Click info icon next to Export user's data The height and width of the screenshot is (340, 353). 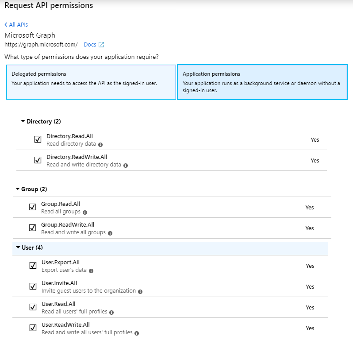[91, 270]
